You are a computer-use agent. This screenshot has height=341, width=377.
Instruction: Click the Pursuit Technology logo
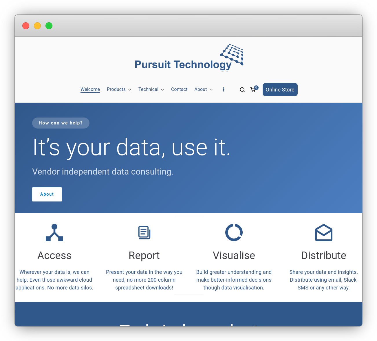pos(189,58)
